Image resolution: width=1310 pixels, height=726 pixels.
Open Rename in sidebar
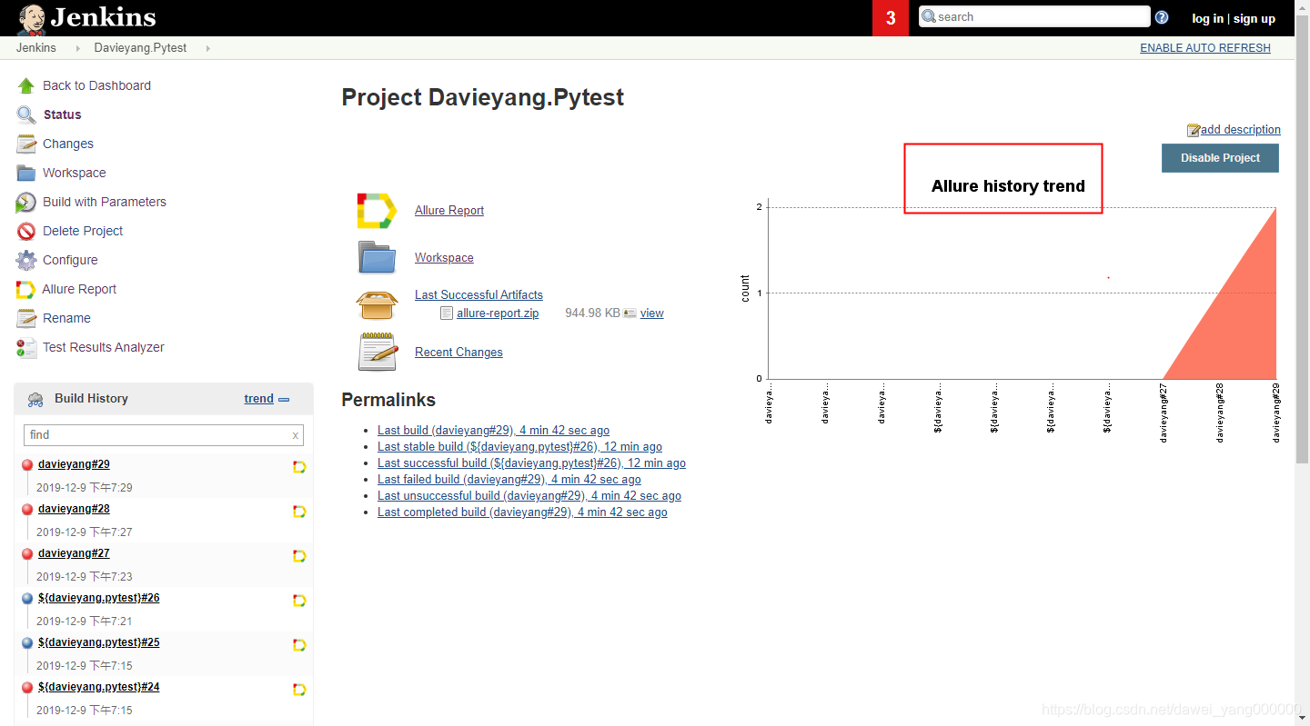coord(66,318)
